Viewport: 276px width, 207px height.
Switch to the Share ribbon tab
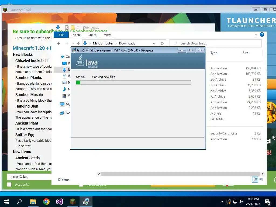[x=92, y=35]
